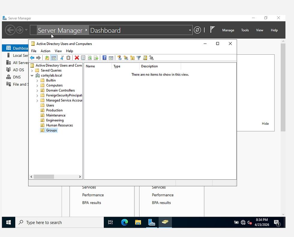The image size is (294, 237).
Task: Open the Action menu in ADUC
Action: [45, 51]
